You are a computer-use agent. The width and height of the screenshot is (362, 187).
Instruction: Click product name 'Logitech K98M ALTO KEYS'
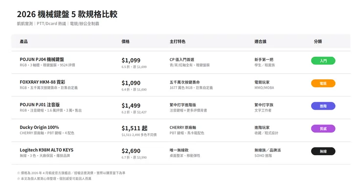pyautogui.click(x=46, y=150)
